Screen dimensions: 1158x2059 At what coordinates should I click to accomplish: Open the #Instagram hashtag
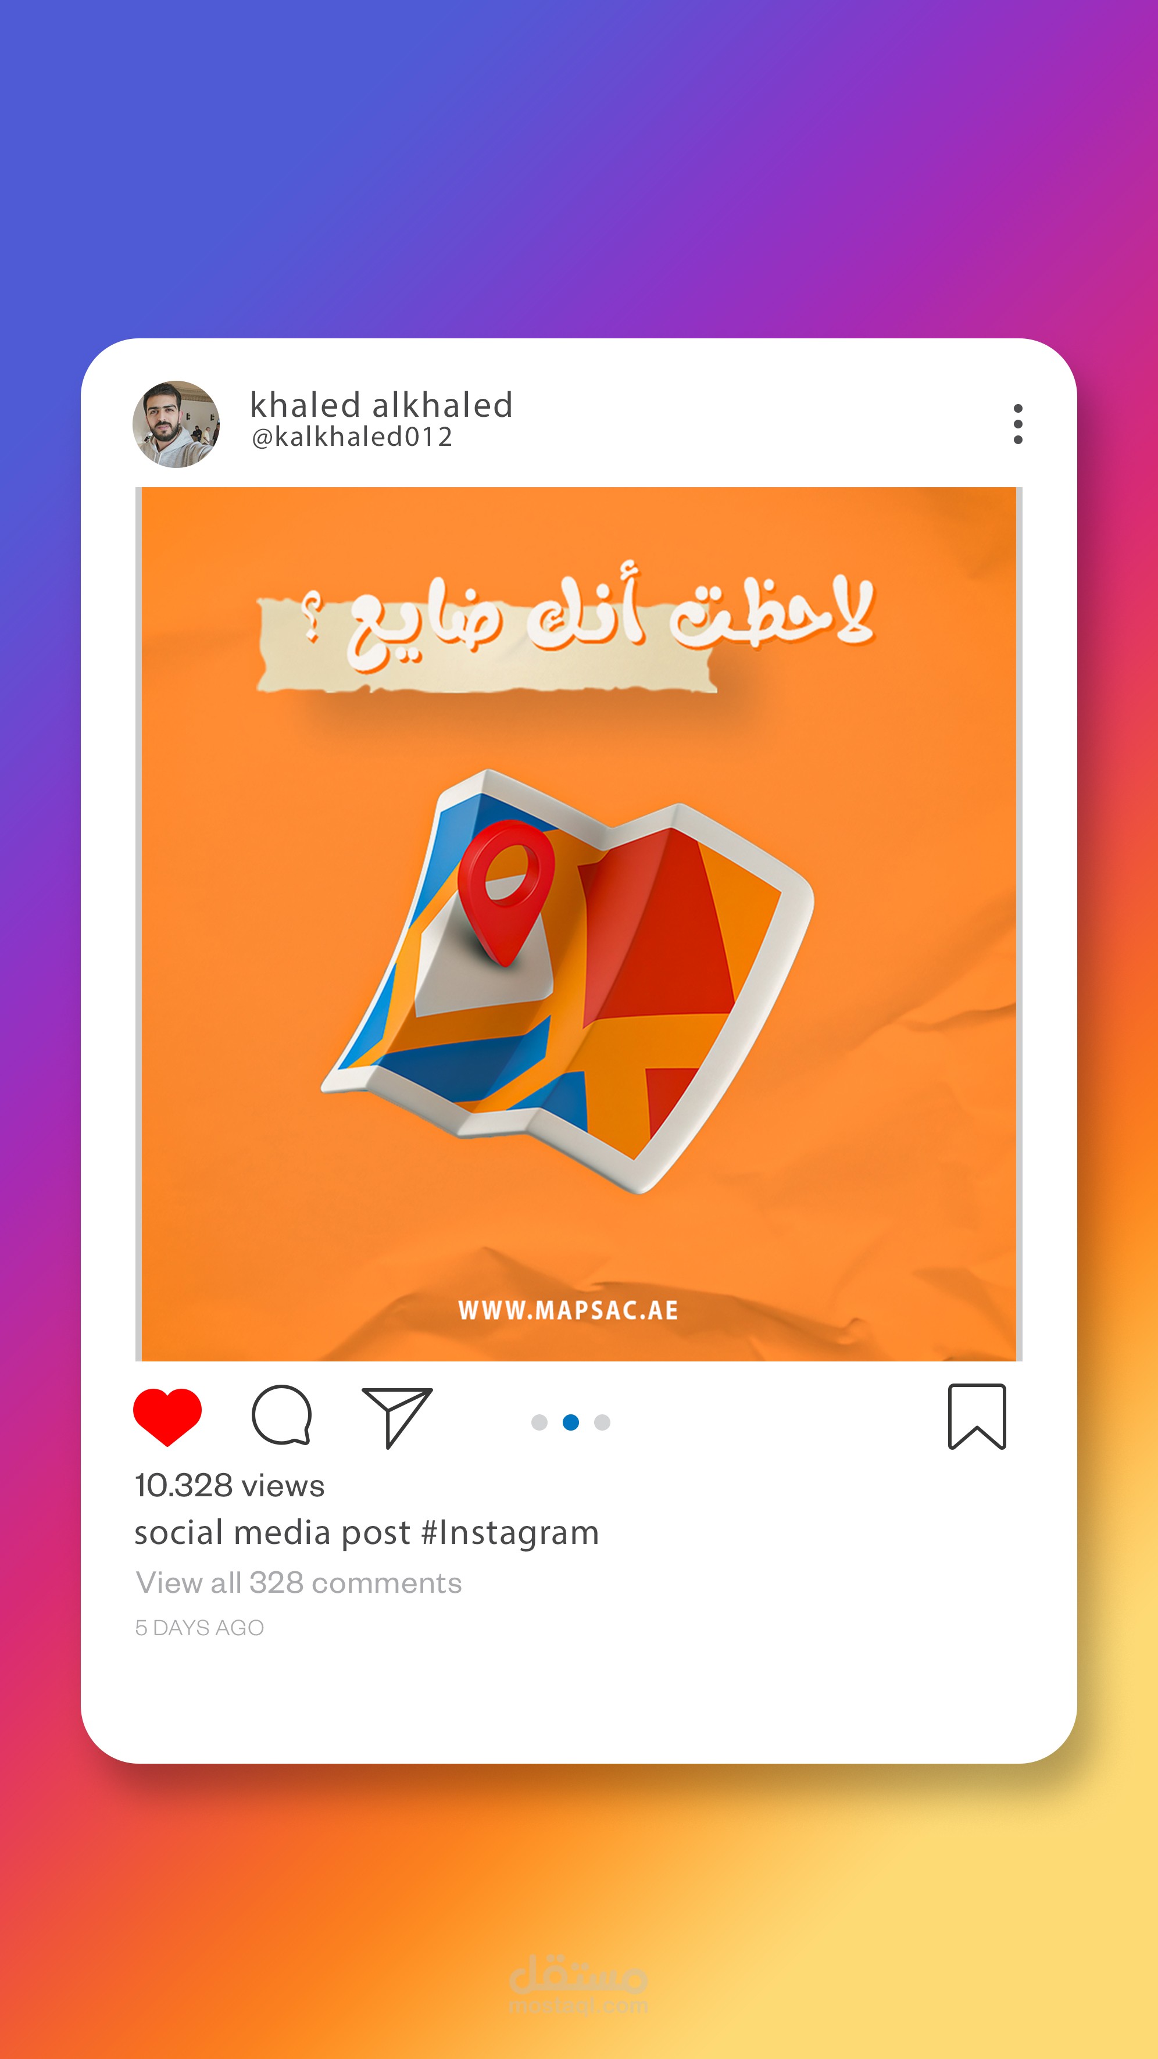pyautogui.click(x=510, y=1533)
